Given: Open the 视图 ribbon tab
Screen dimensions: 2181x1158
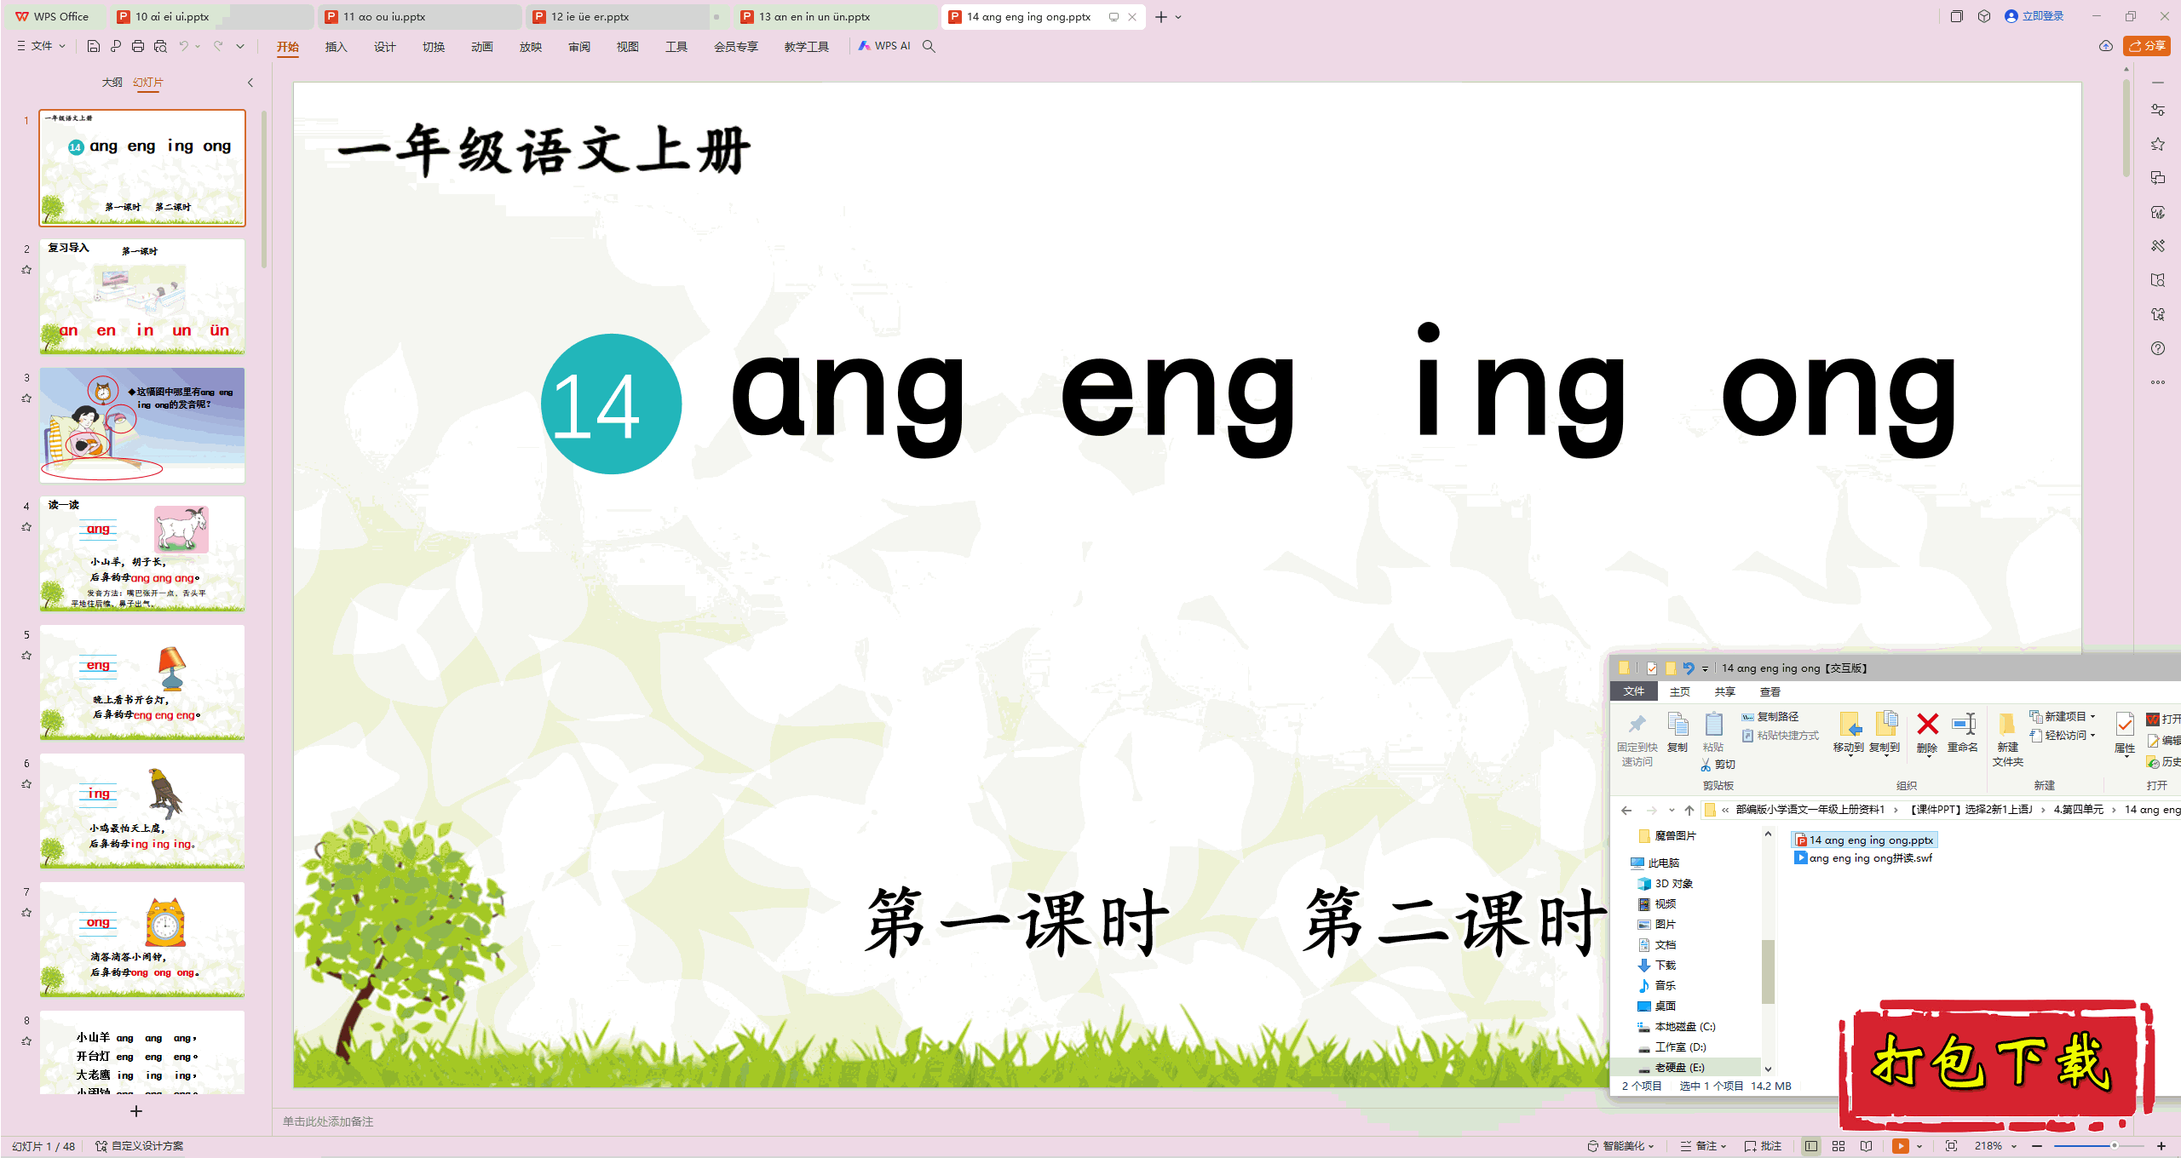Looking at the screenshot, I should [x=628, y=47].
